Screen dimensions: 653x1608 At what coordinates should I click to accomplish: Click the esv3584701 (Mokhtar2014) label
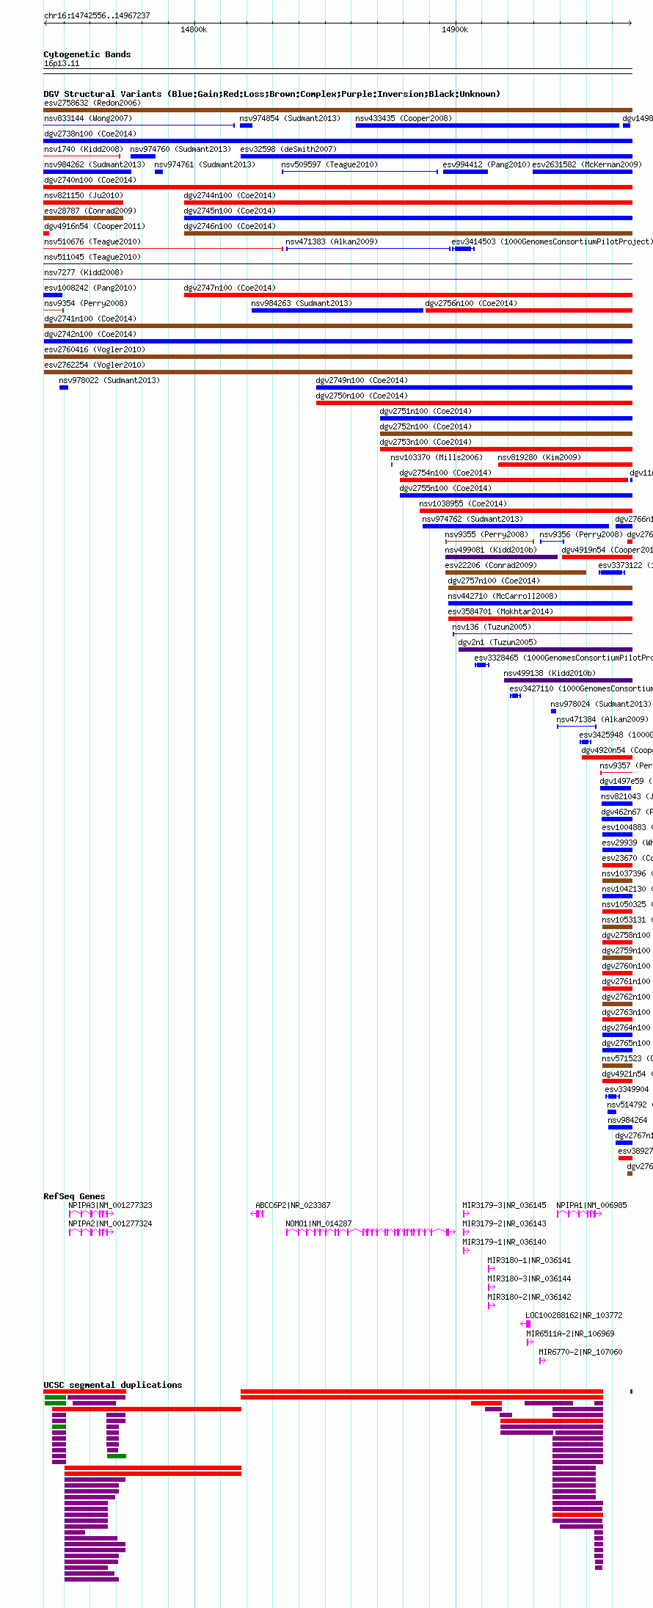pyautogui.click(x=500, y=611)
